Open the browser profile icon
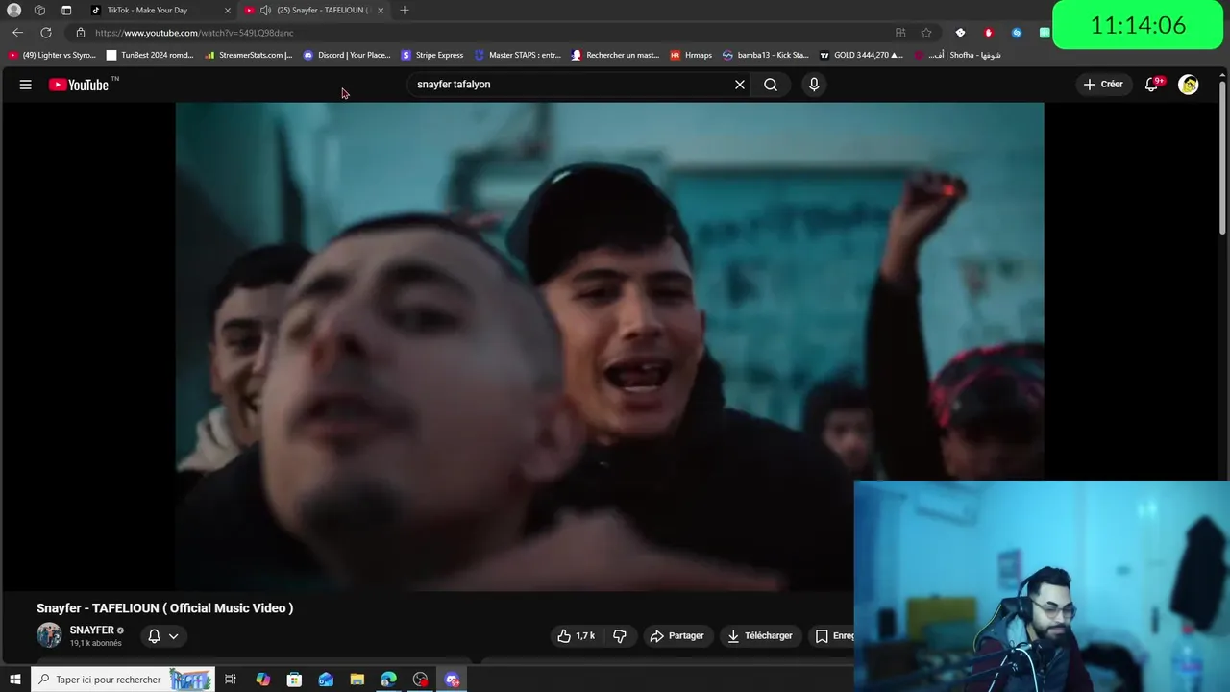1230x692 pixels. point(13,10)
